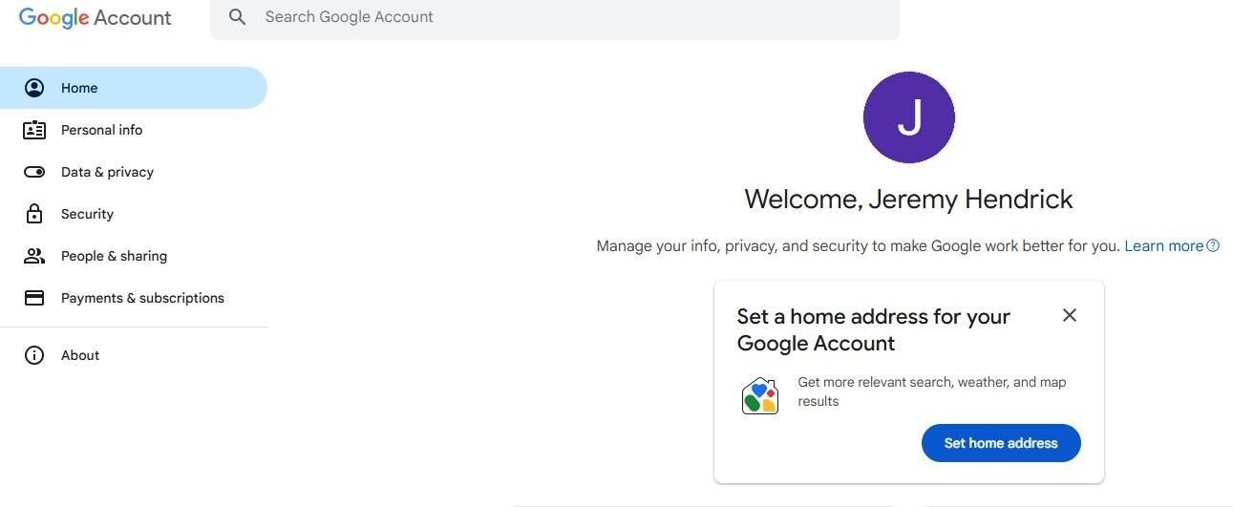Click the Payments credit card icon
Screen dimensions: 1233x507
pos(34,298)
